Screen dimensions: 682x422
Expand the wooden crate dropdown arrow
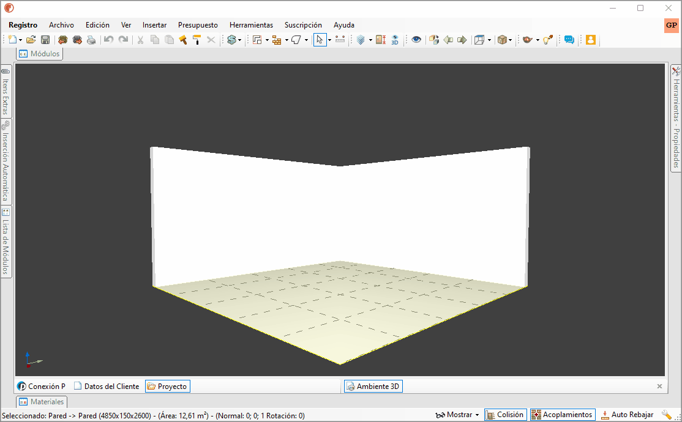[x=510, y=40]
